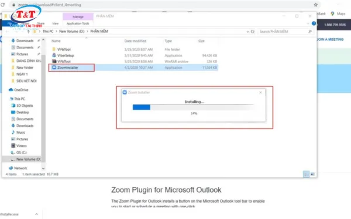Click the navigation pane scroll up arrow
351x219 pixels.
coord(43,40)
